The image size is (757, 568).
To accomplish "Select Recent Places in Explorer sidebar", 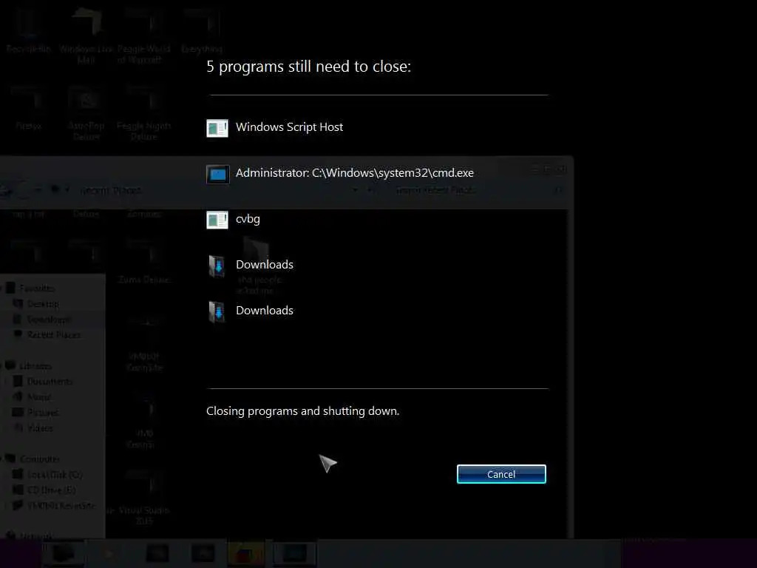I will tap(53, 335).
